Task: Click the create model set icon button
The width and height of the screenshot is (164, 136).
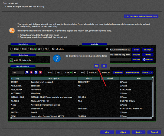Action: 148,60
